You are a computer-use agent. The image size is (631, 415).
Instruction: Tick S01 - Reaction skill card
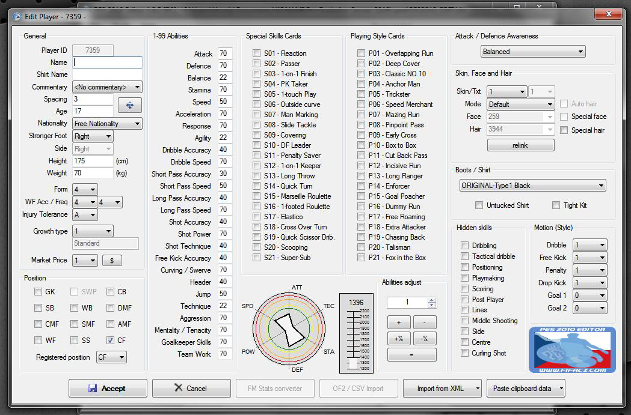pyautogui.click(x=256, y=53)
